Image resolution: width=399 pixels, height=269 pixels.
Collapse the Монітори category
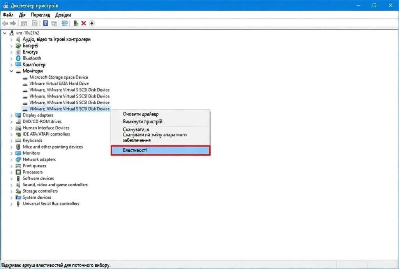11,71
